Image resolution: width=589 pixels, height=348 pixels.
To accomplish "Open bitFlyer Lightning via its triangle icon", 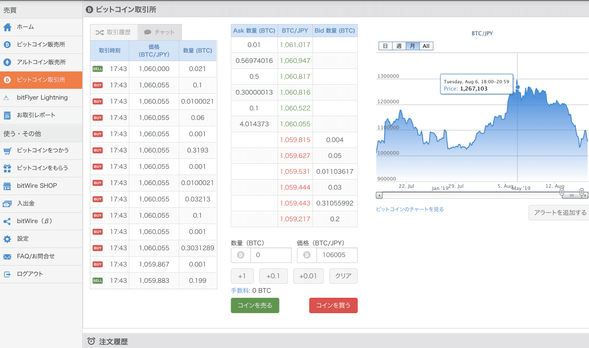I will (6, 98).
